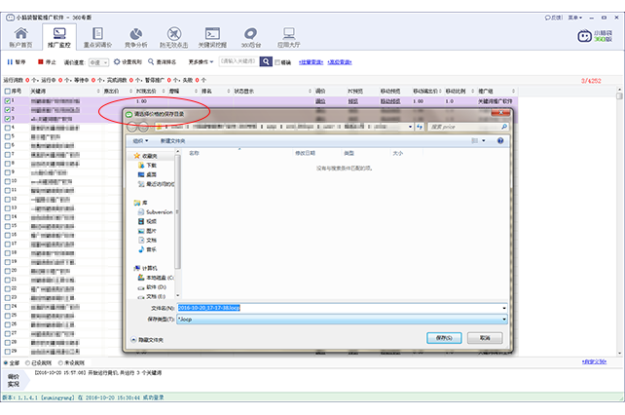Open the 360后台 icon
Viewport: 625px width, 415px height.
click(252, 37)
